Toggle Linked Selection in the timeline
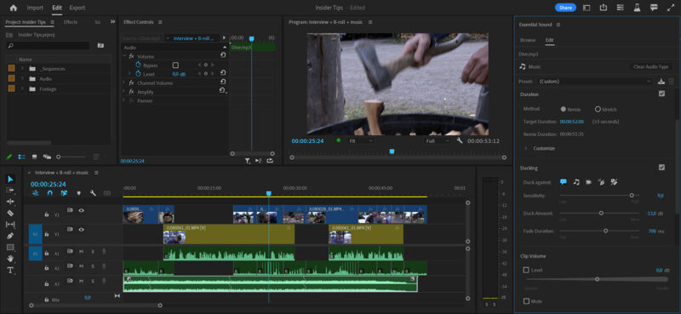Image resolution: width=681 pixels, height=314 pixels. click(x=64, y=193)
